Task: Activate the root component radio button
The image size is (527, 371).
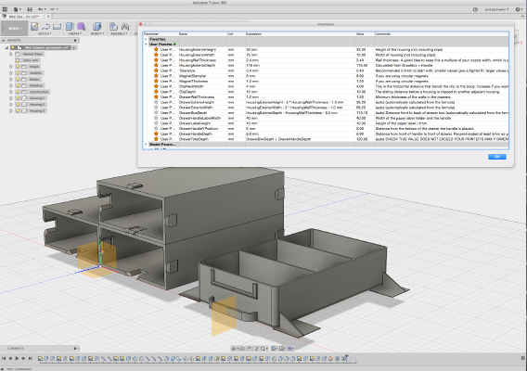Action: tap(74, 47)
